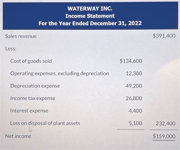Click the Interest expense label

[29, 111]
